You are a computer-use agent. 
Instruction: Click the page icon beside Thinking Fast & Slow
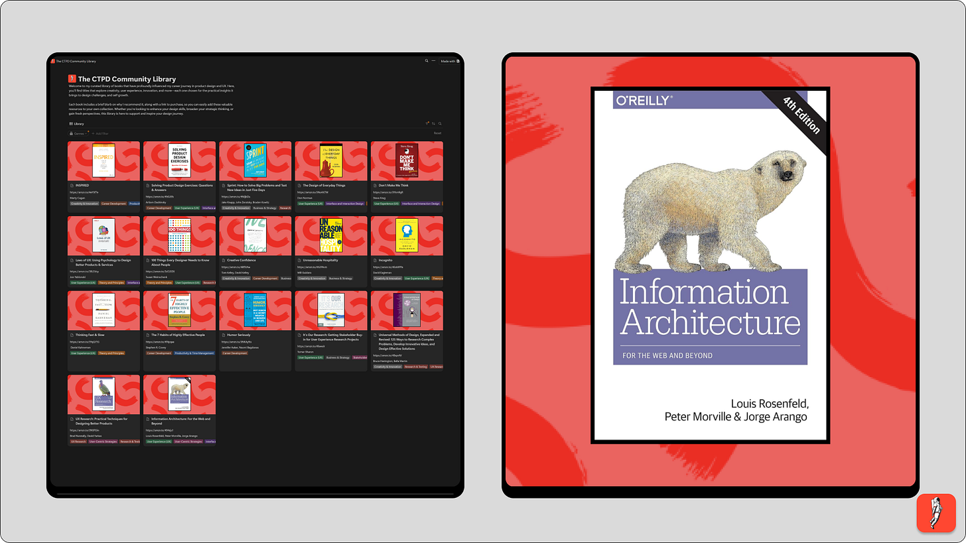tap(72, 335)
